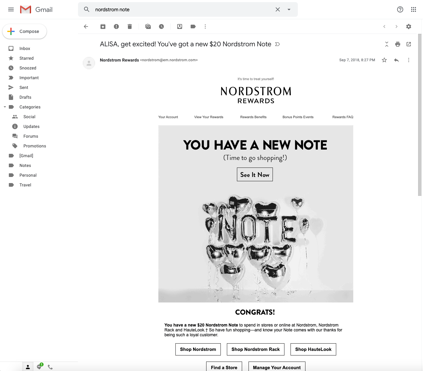
Task: Compose a new email
Action: (24, 31)
